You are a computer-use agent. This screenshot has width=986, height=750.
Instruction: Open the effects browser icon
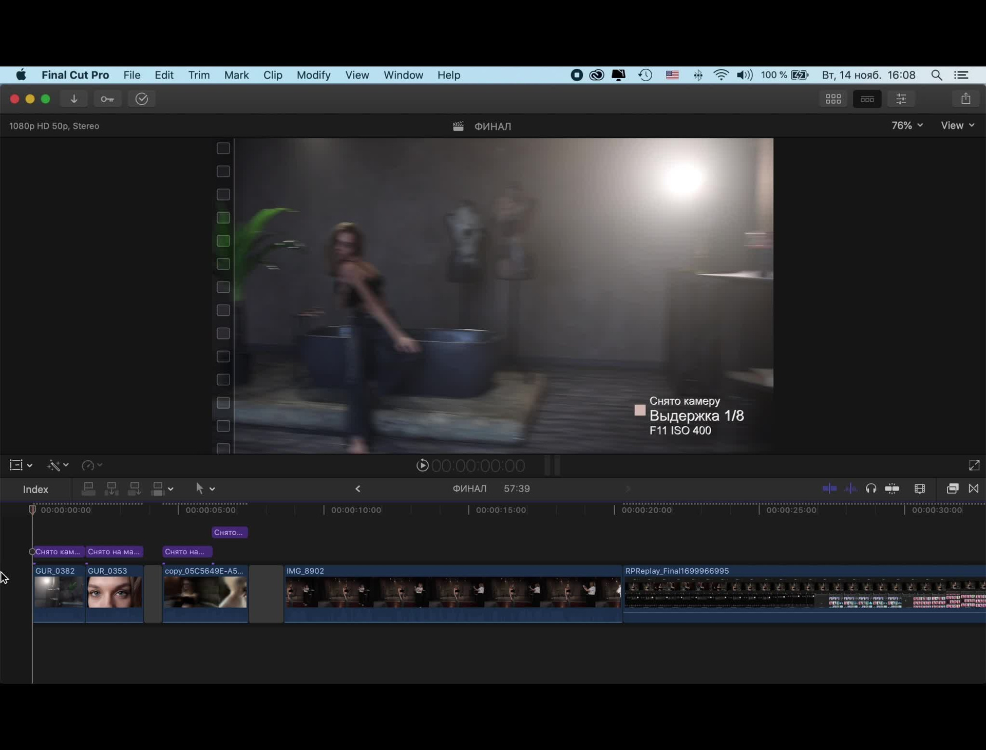click(953, 489)
